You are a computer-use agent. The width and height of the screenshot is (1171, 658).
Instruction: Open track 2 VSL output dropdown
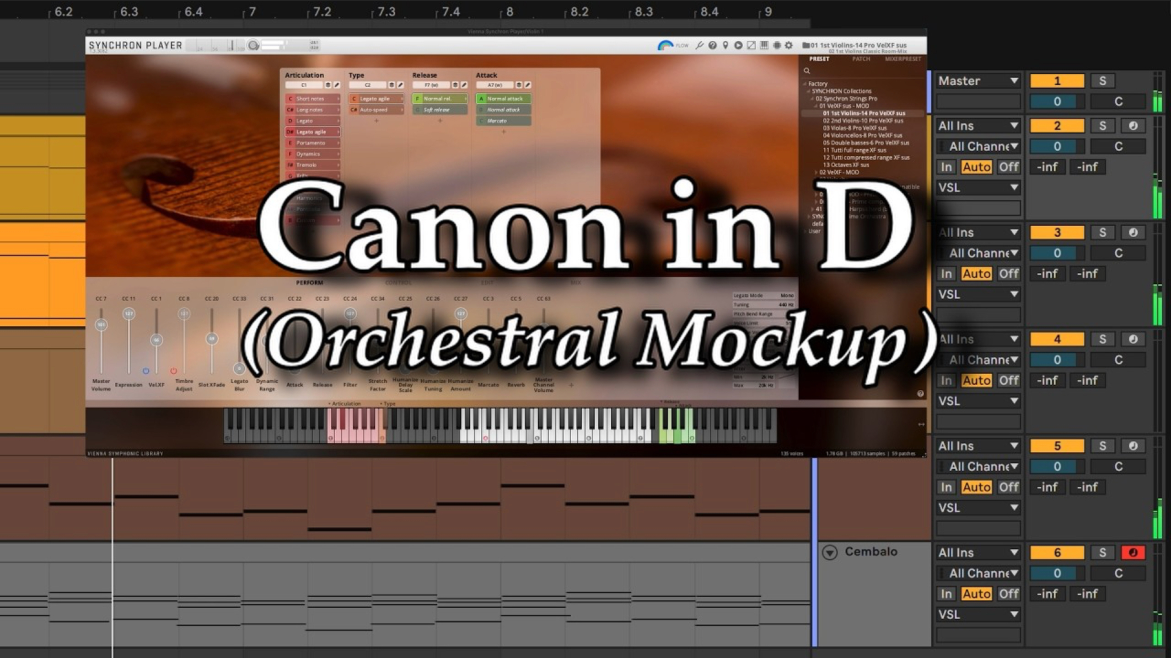(978, 187)
